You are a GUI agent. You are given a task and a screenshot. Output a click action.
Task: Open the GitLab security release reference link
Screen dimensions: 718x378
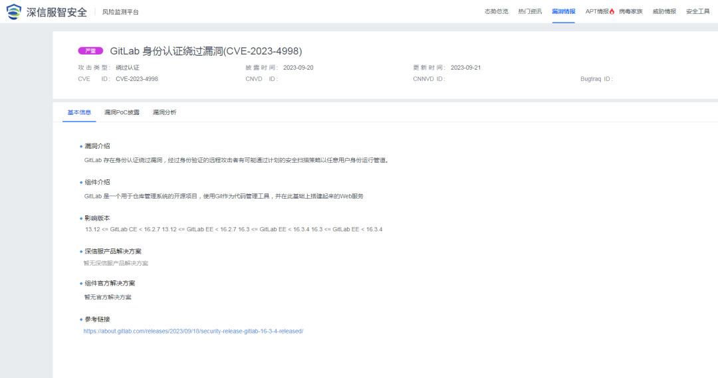point(193,331)
